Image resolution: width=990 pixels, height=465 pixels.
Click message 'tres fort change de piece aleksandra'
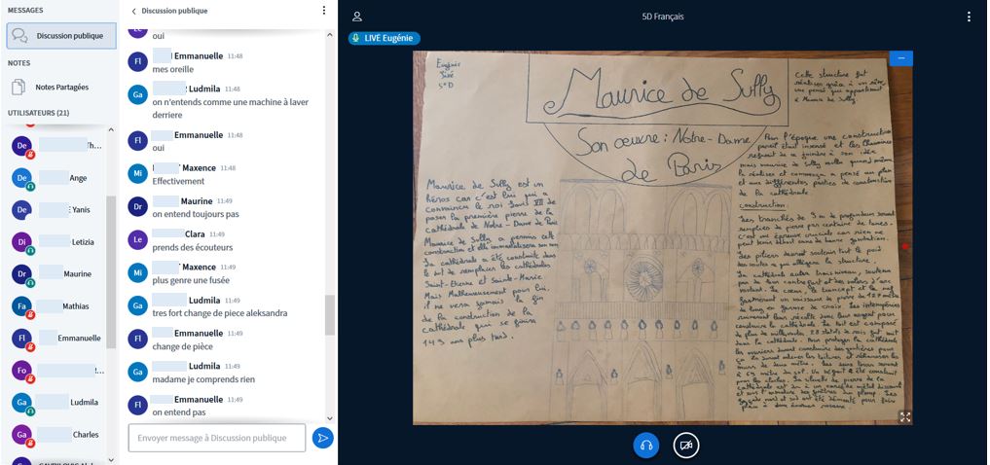220,313
